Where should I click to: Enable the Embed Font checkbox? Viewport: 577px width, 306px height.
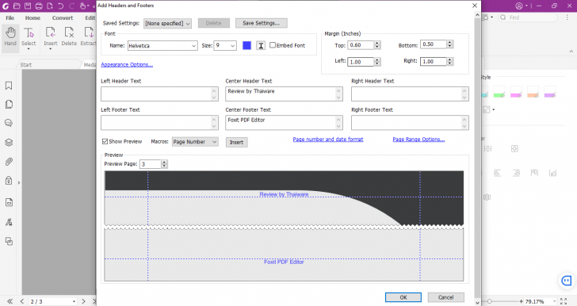pyautogui.click(x=273, y=45)
